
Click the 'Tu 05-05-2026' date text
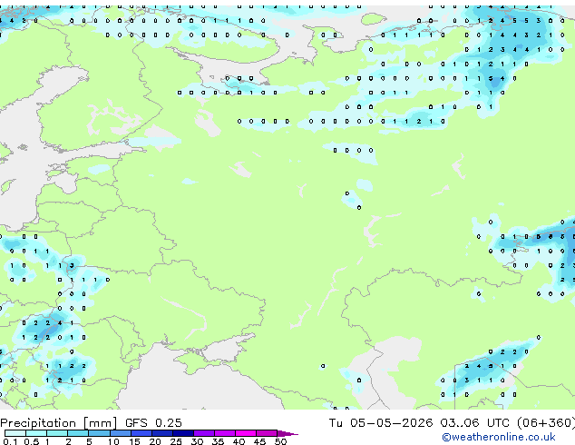pyautogui.click(x=381, y=423)
